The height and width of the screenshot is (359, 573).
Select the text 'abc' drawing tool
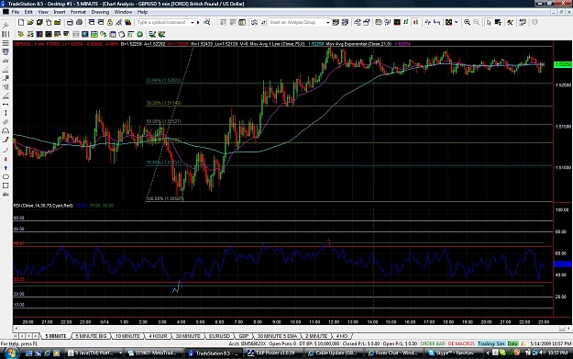[6, 195]
